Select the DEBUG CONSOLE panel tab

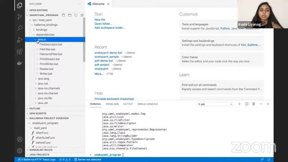click(148, 104)
